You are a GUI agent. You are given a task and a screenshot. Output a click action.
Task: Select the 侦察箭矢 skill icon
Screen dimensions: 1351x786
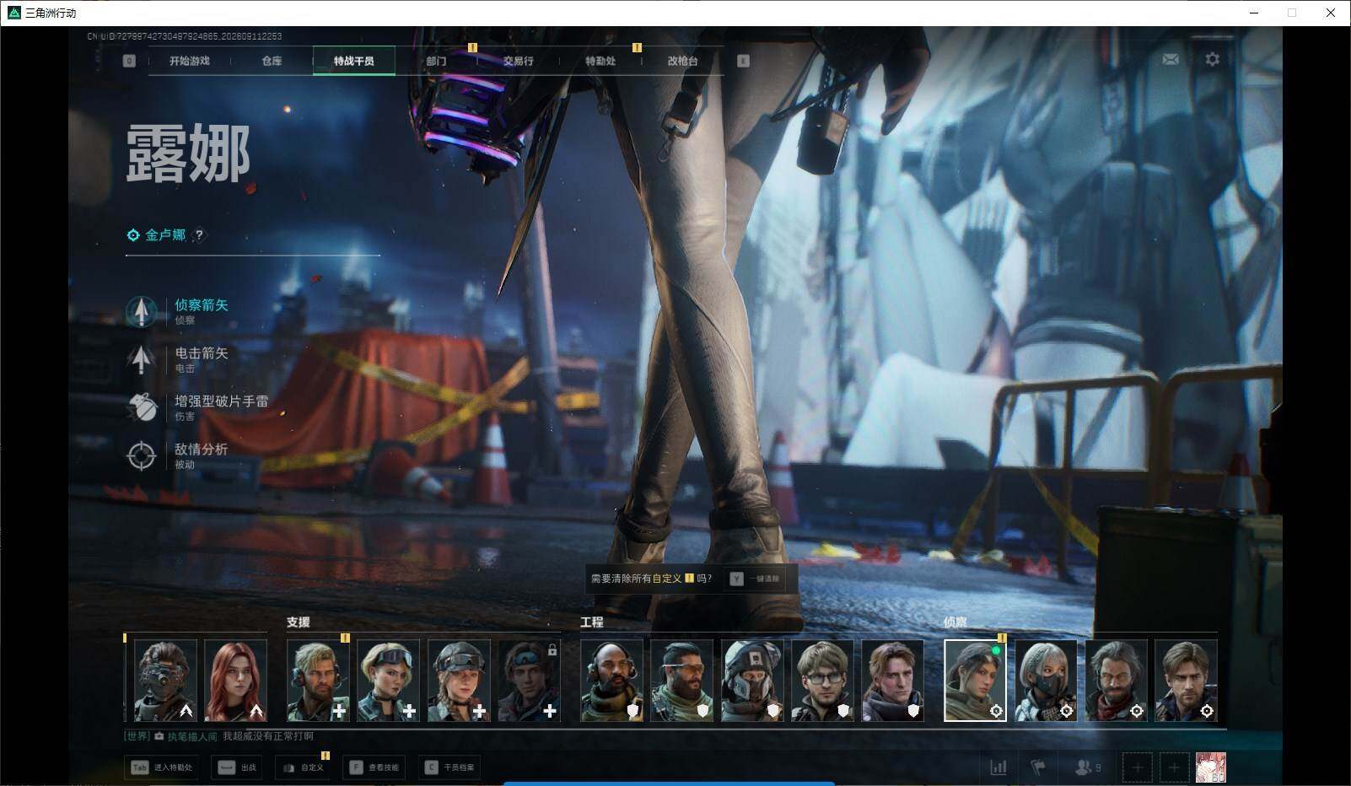tap(142, 311)
